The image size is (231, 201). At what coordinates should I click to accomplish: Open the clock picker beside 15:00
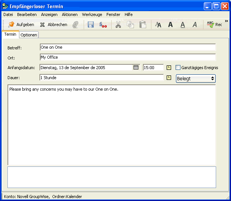coord(169,68)
